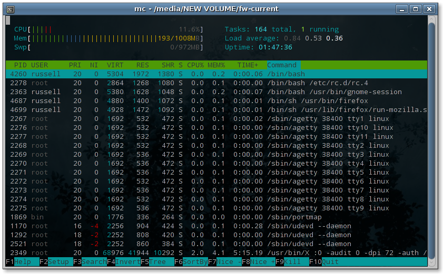Select the run-mozilla.sh process row
Screen dimensions: 443x274
(x=216, y=110)
